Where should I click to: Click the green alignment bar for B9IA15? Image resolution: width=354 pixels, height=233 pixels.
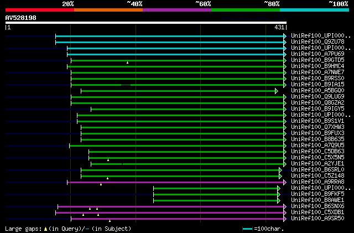[x=178, y=85]
